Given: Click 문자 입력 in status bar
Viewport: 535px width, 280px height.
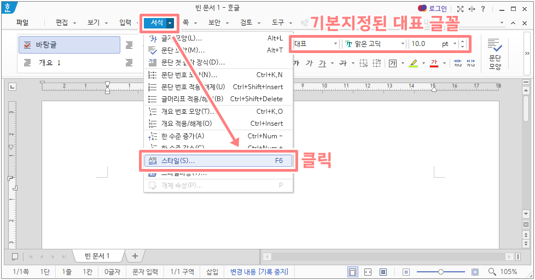Looking at the screenshot, I should pos(145,272).
